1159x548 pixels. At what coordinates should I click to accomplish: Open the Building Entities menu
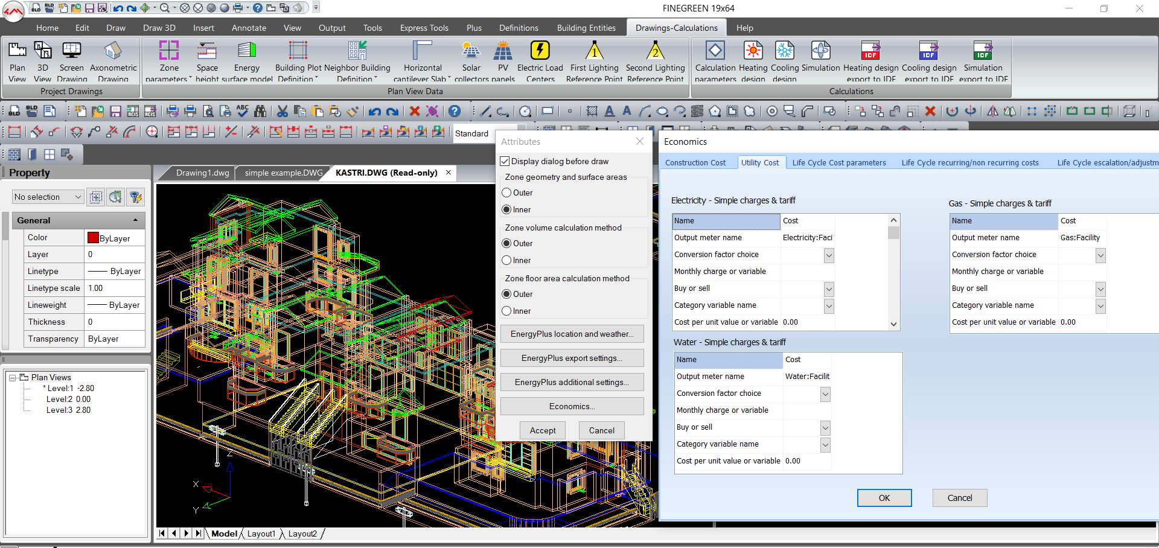click(x=586, y=28)
